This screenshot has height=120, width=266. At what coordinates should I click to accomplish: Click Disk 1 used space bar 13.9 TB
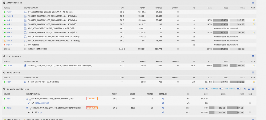221,20
